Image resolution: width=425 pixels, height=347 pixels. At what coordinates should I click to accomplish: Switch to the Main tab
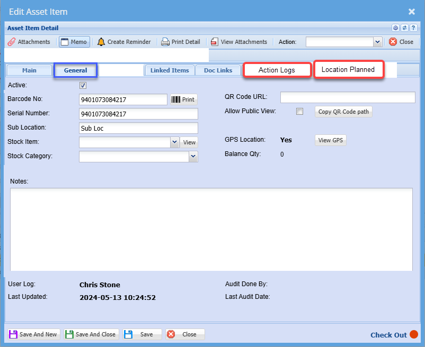(x=29, y=70)
